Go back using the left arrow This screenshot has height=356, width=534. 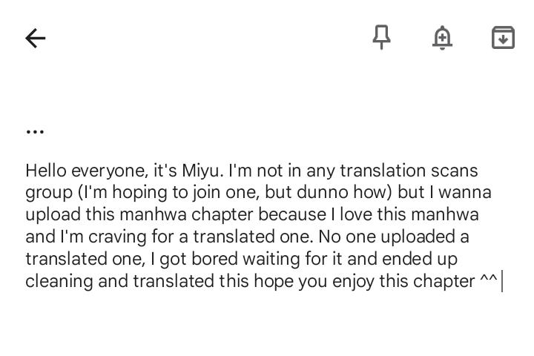[36, 38]
